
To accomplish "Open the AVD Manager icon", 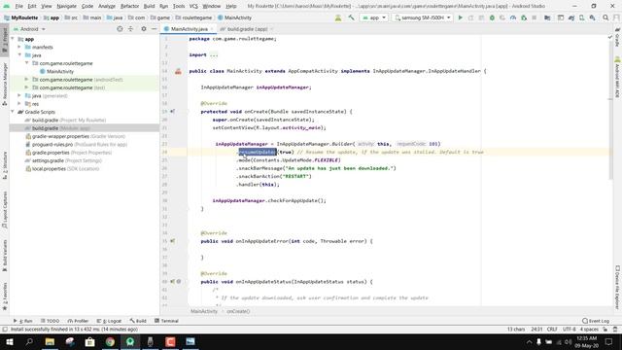I will point(581,17).
